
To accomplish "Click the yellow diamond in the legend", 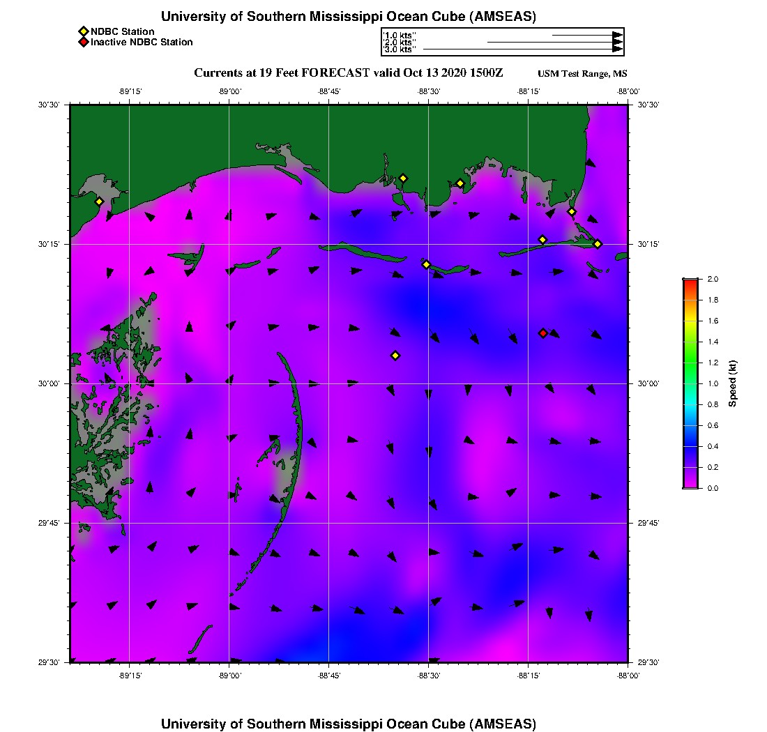I will [83, 31].
